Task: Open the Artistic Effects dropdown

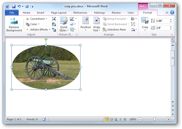Action: (x=38, y=30)
